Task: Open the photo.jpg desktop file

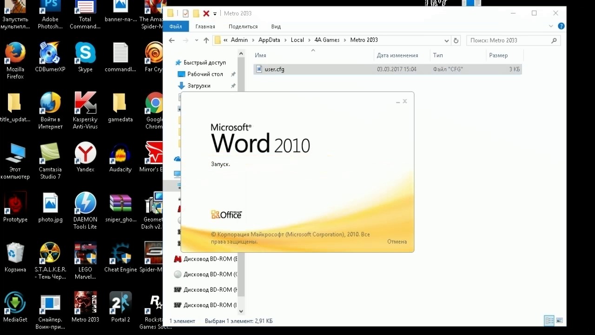Action: point(50,208)
